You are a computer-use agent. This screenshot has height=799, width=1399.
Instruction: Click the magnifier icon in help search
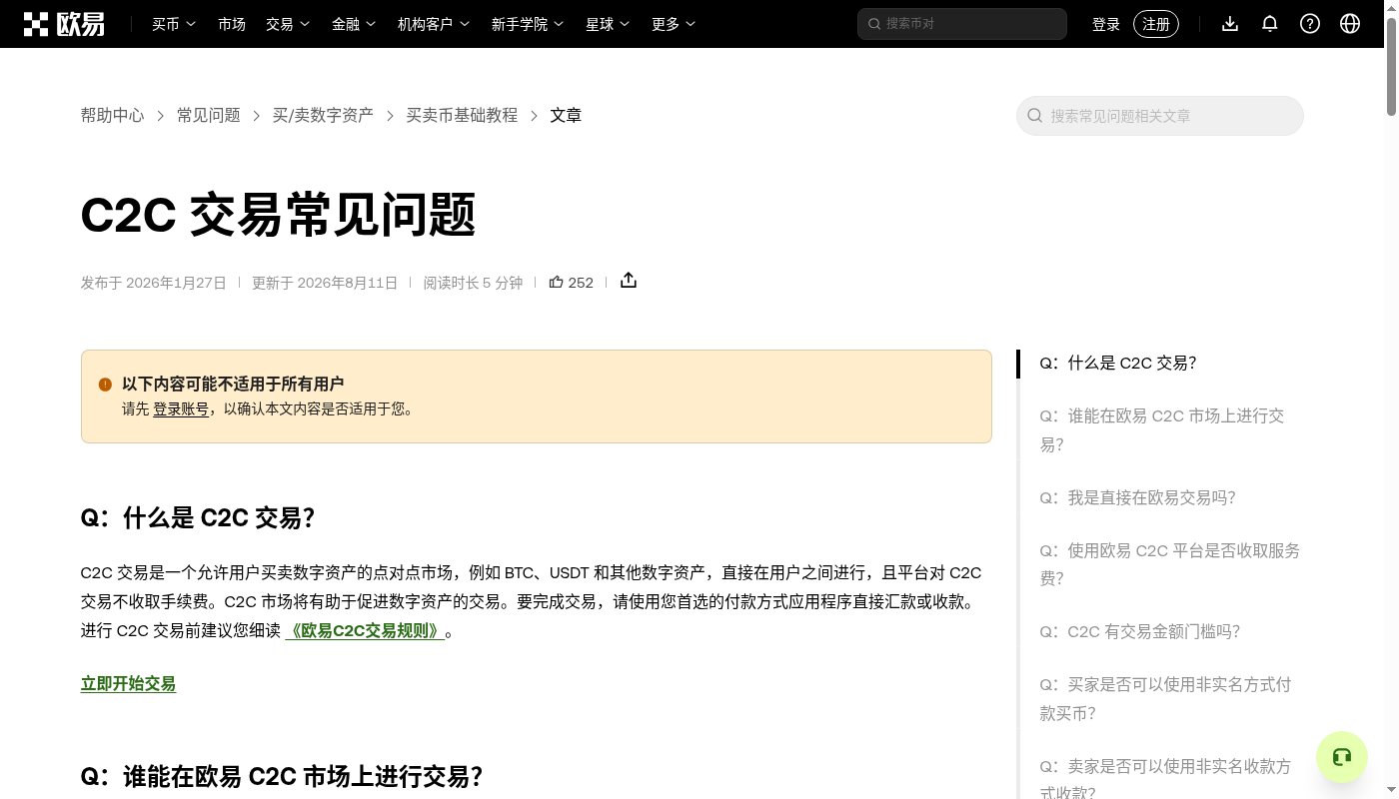(x=1035, y=116)
